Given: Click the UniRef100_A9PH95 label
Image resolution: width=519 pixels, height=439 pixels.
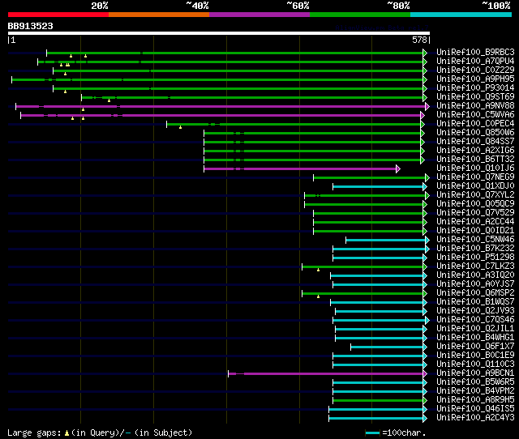Looking at the screenshot, I should click(475, 79).
